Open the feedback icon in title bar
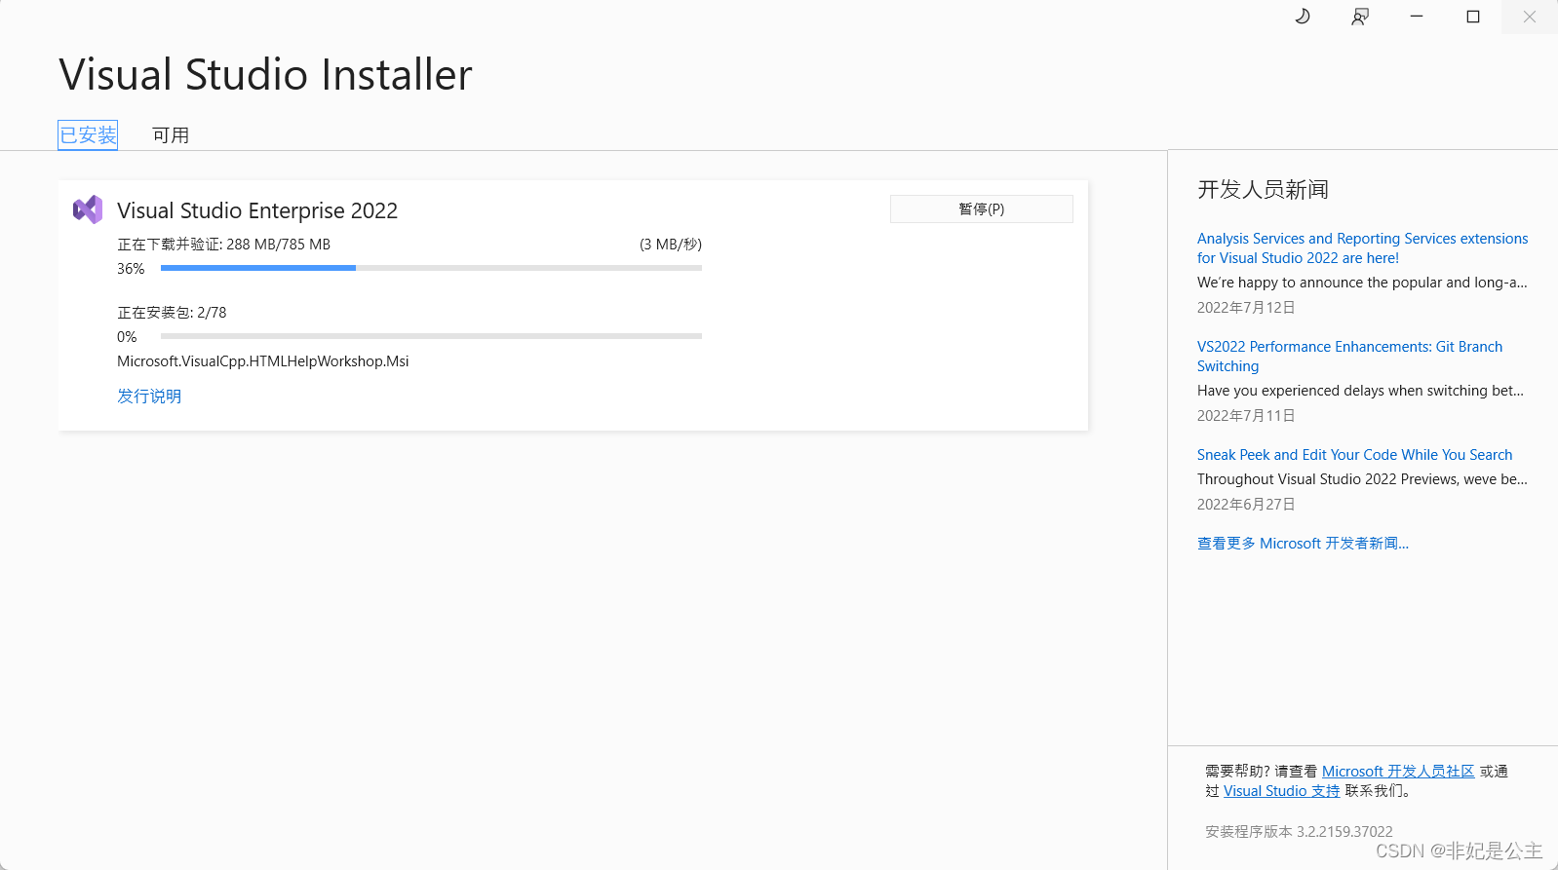The height and width of the screenshot is (870, 1558). (1360, 17)
